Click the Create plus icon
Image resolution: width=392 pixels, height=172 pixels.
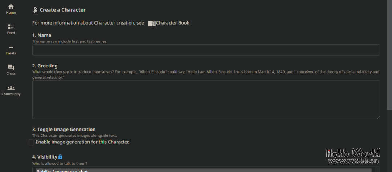11,47
